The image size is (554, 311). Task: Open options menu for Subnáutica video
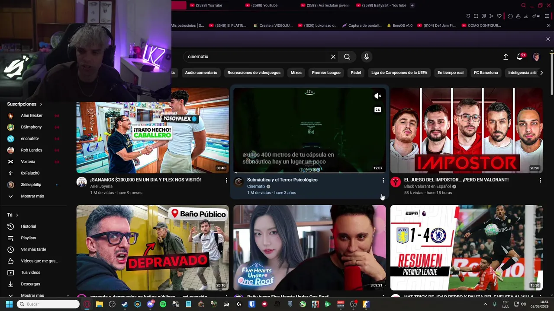(383, 180)
